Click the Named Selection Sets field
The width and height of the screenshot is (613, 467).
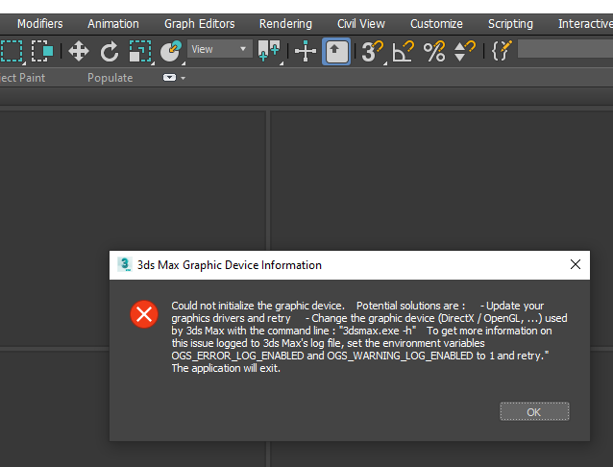(565, 49)
